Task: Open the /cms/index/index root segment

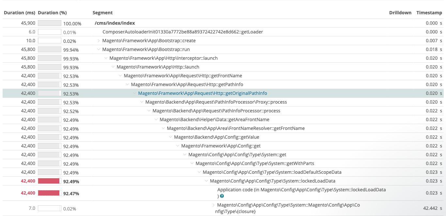Action: (115, 23)
